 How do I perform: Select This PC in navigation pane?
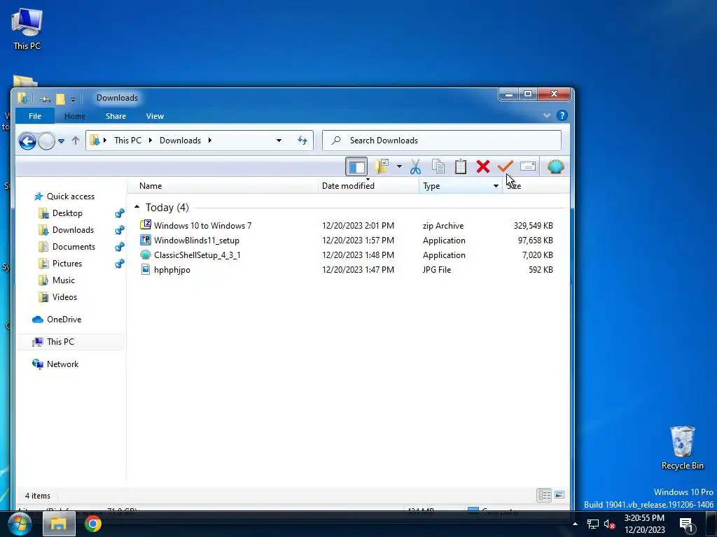pos(60,342)
